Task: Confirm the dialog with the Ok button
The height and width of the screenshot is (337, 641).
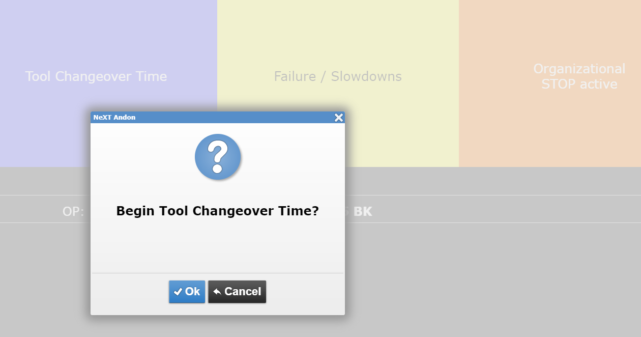Action: click(187, 292)
